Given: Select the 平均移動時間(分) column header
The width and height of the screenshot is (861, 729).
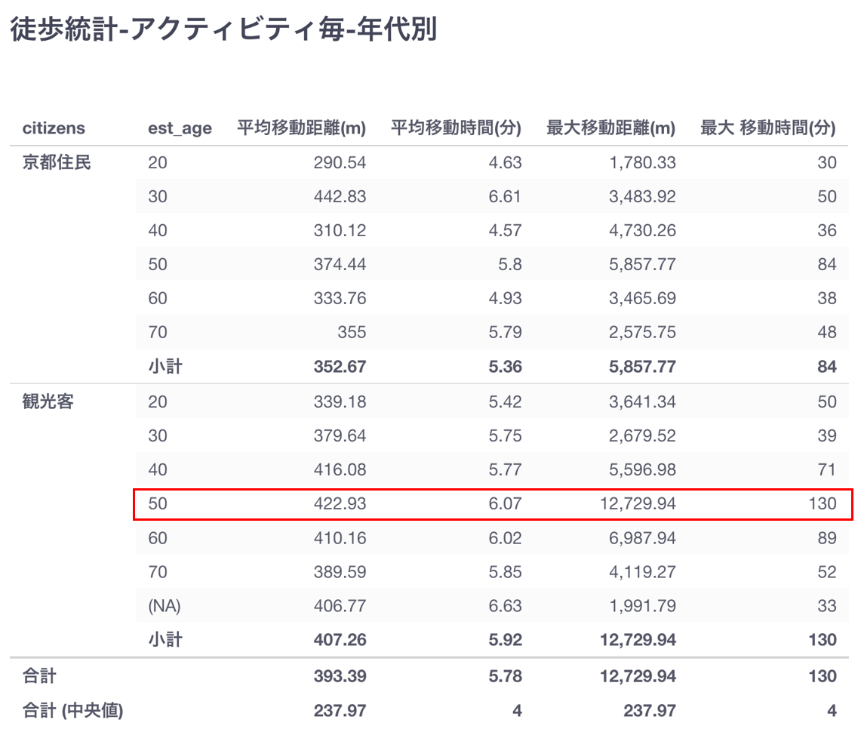Looking at the screenshot, I should click(456, 128).
